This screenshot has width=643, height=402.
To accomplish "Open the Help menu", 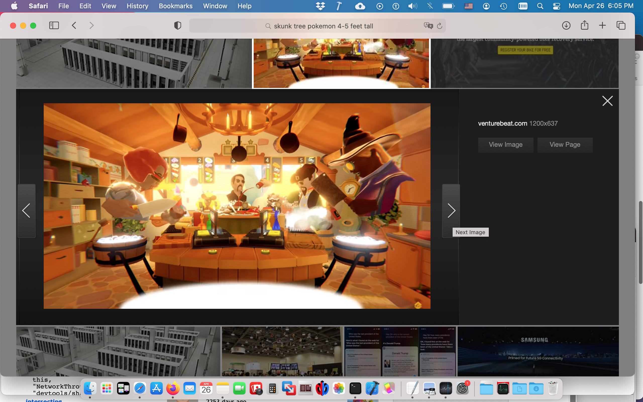I will (x=244, y=6).
